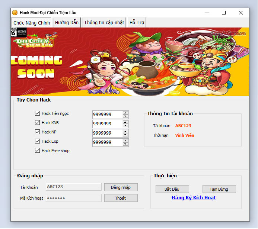Decrease the Hack KNB value with down arrow
Viewport: 258px width, 229px height.
[x=125, y=126]
